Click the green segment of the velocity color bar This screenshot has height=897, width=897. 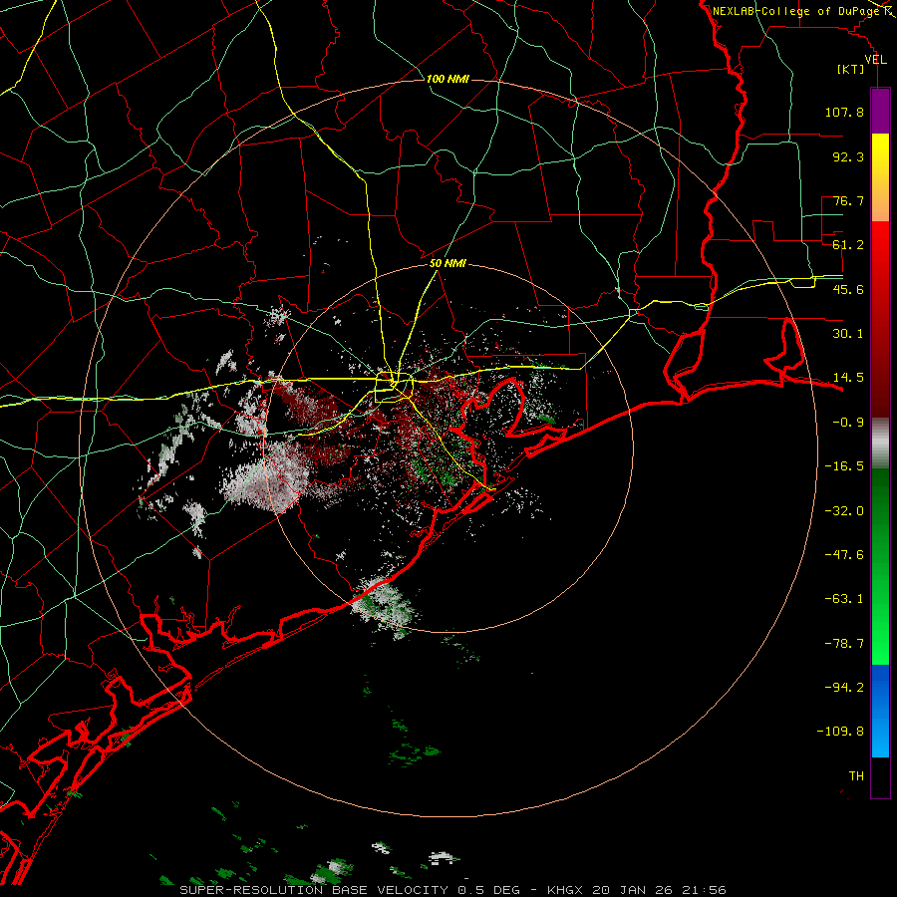tap(880, 566)
